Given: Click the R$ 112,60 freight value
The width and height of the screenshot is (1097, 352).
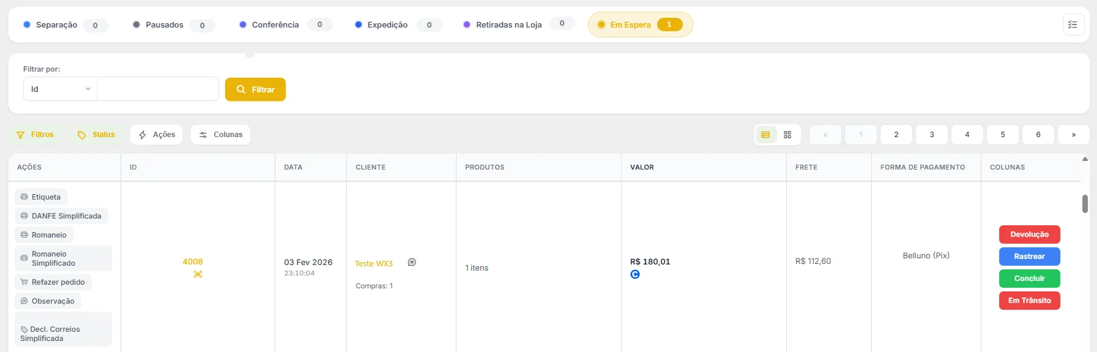Looking at the screenshot, I should pyautogui.click(x=813, y=261).
